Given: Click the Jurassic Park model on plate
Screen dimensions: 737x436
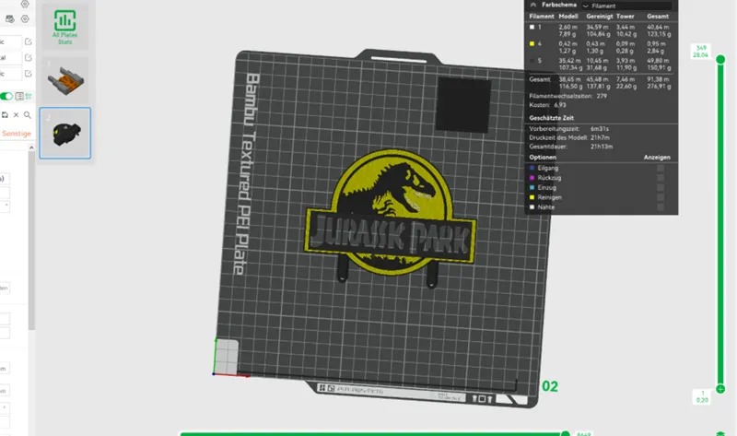Looking at the screenshot, I should pyautogui.click(x=390, y=217).
